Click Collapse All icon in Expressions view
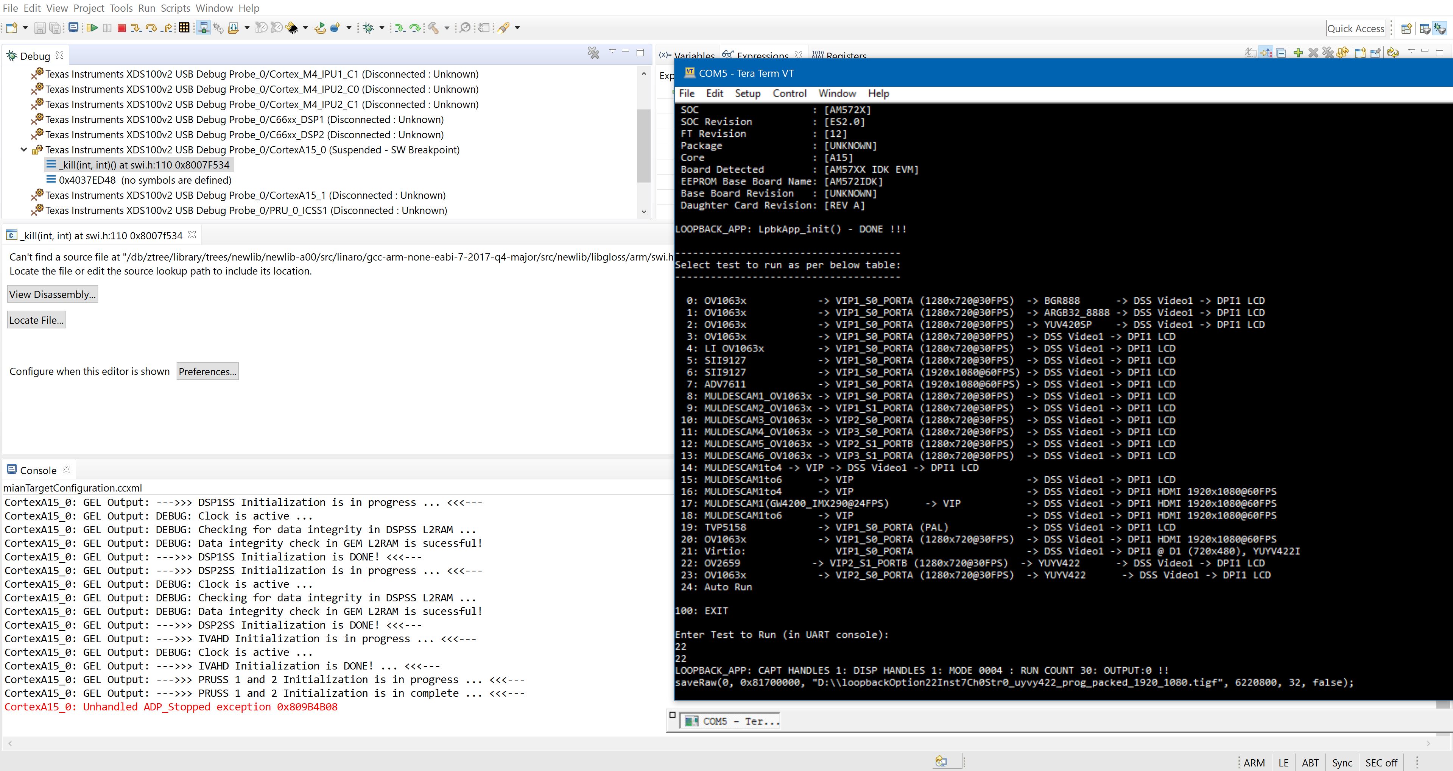1453x771 pixels. [x=1281, y=53]
